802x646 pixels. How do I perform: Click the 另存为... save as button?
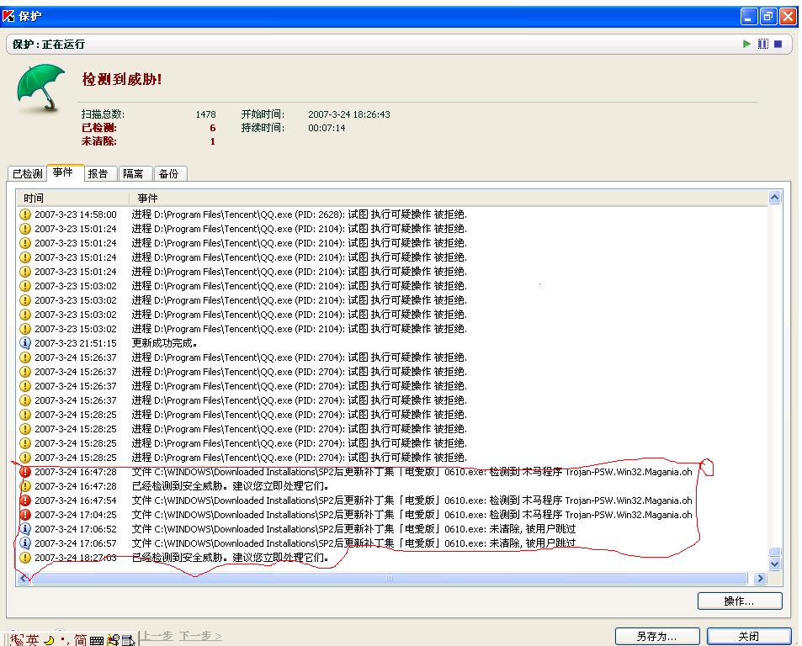click(x=656, y=636)
